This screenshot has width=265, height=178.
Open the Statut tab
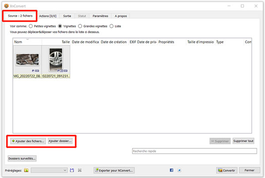[82, 16]
